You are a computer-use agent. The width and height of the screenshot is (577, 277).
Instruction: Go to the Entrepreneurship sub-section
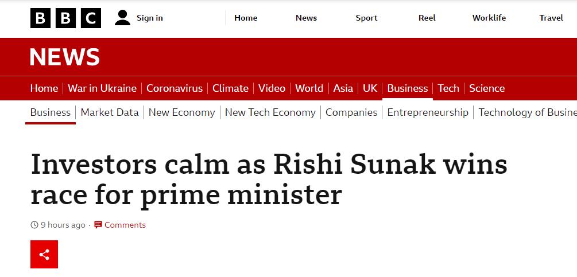pyautogui.click(x=428, y=112)
